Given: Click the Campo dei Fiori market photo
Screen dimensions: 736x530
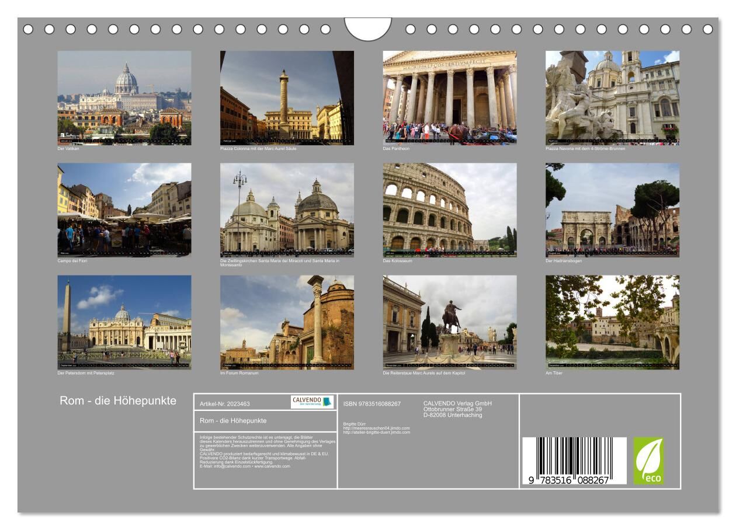Looking at the screenshot, I should pos(124,210).
